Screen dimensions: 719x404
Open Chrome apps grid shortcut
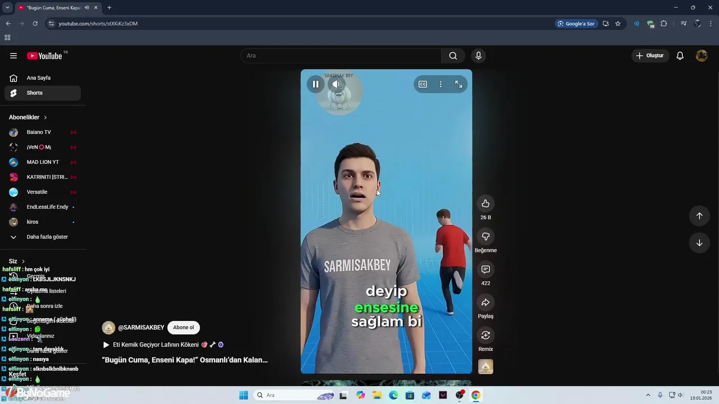coord(7,38)
